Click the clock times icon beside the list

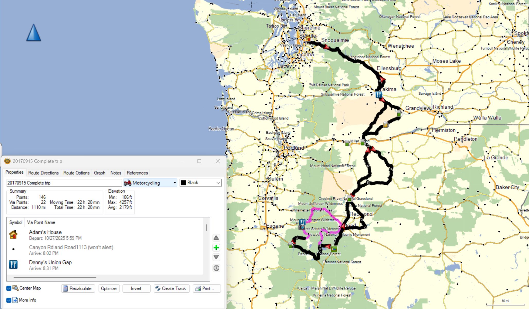(216, 268)
